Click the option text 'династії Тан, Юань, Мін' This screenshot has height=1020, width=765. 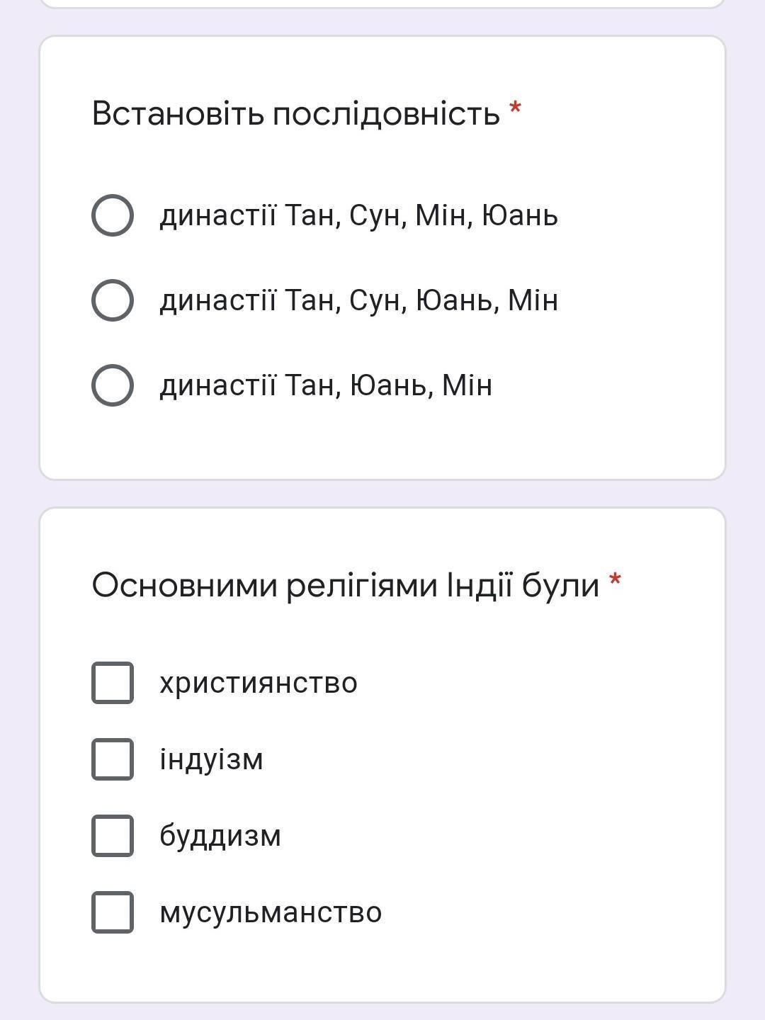[326, 385]
